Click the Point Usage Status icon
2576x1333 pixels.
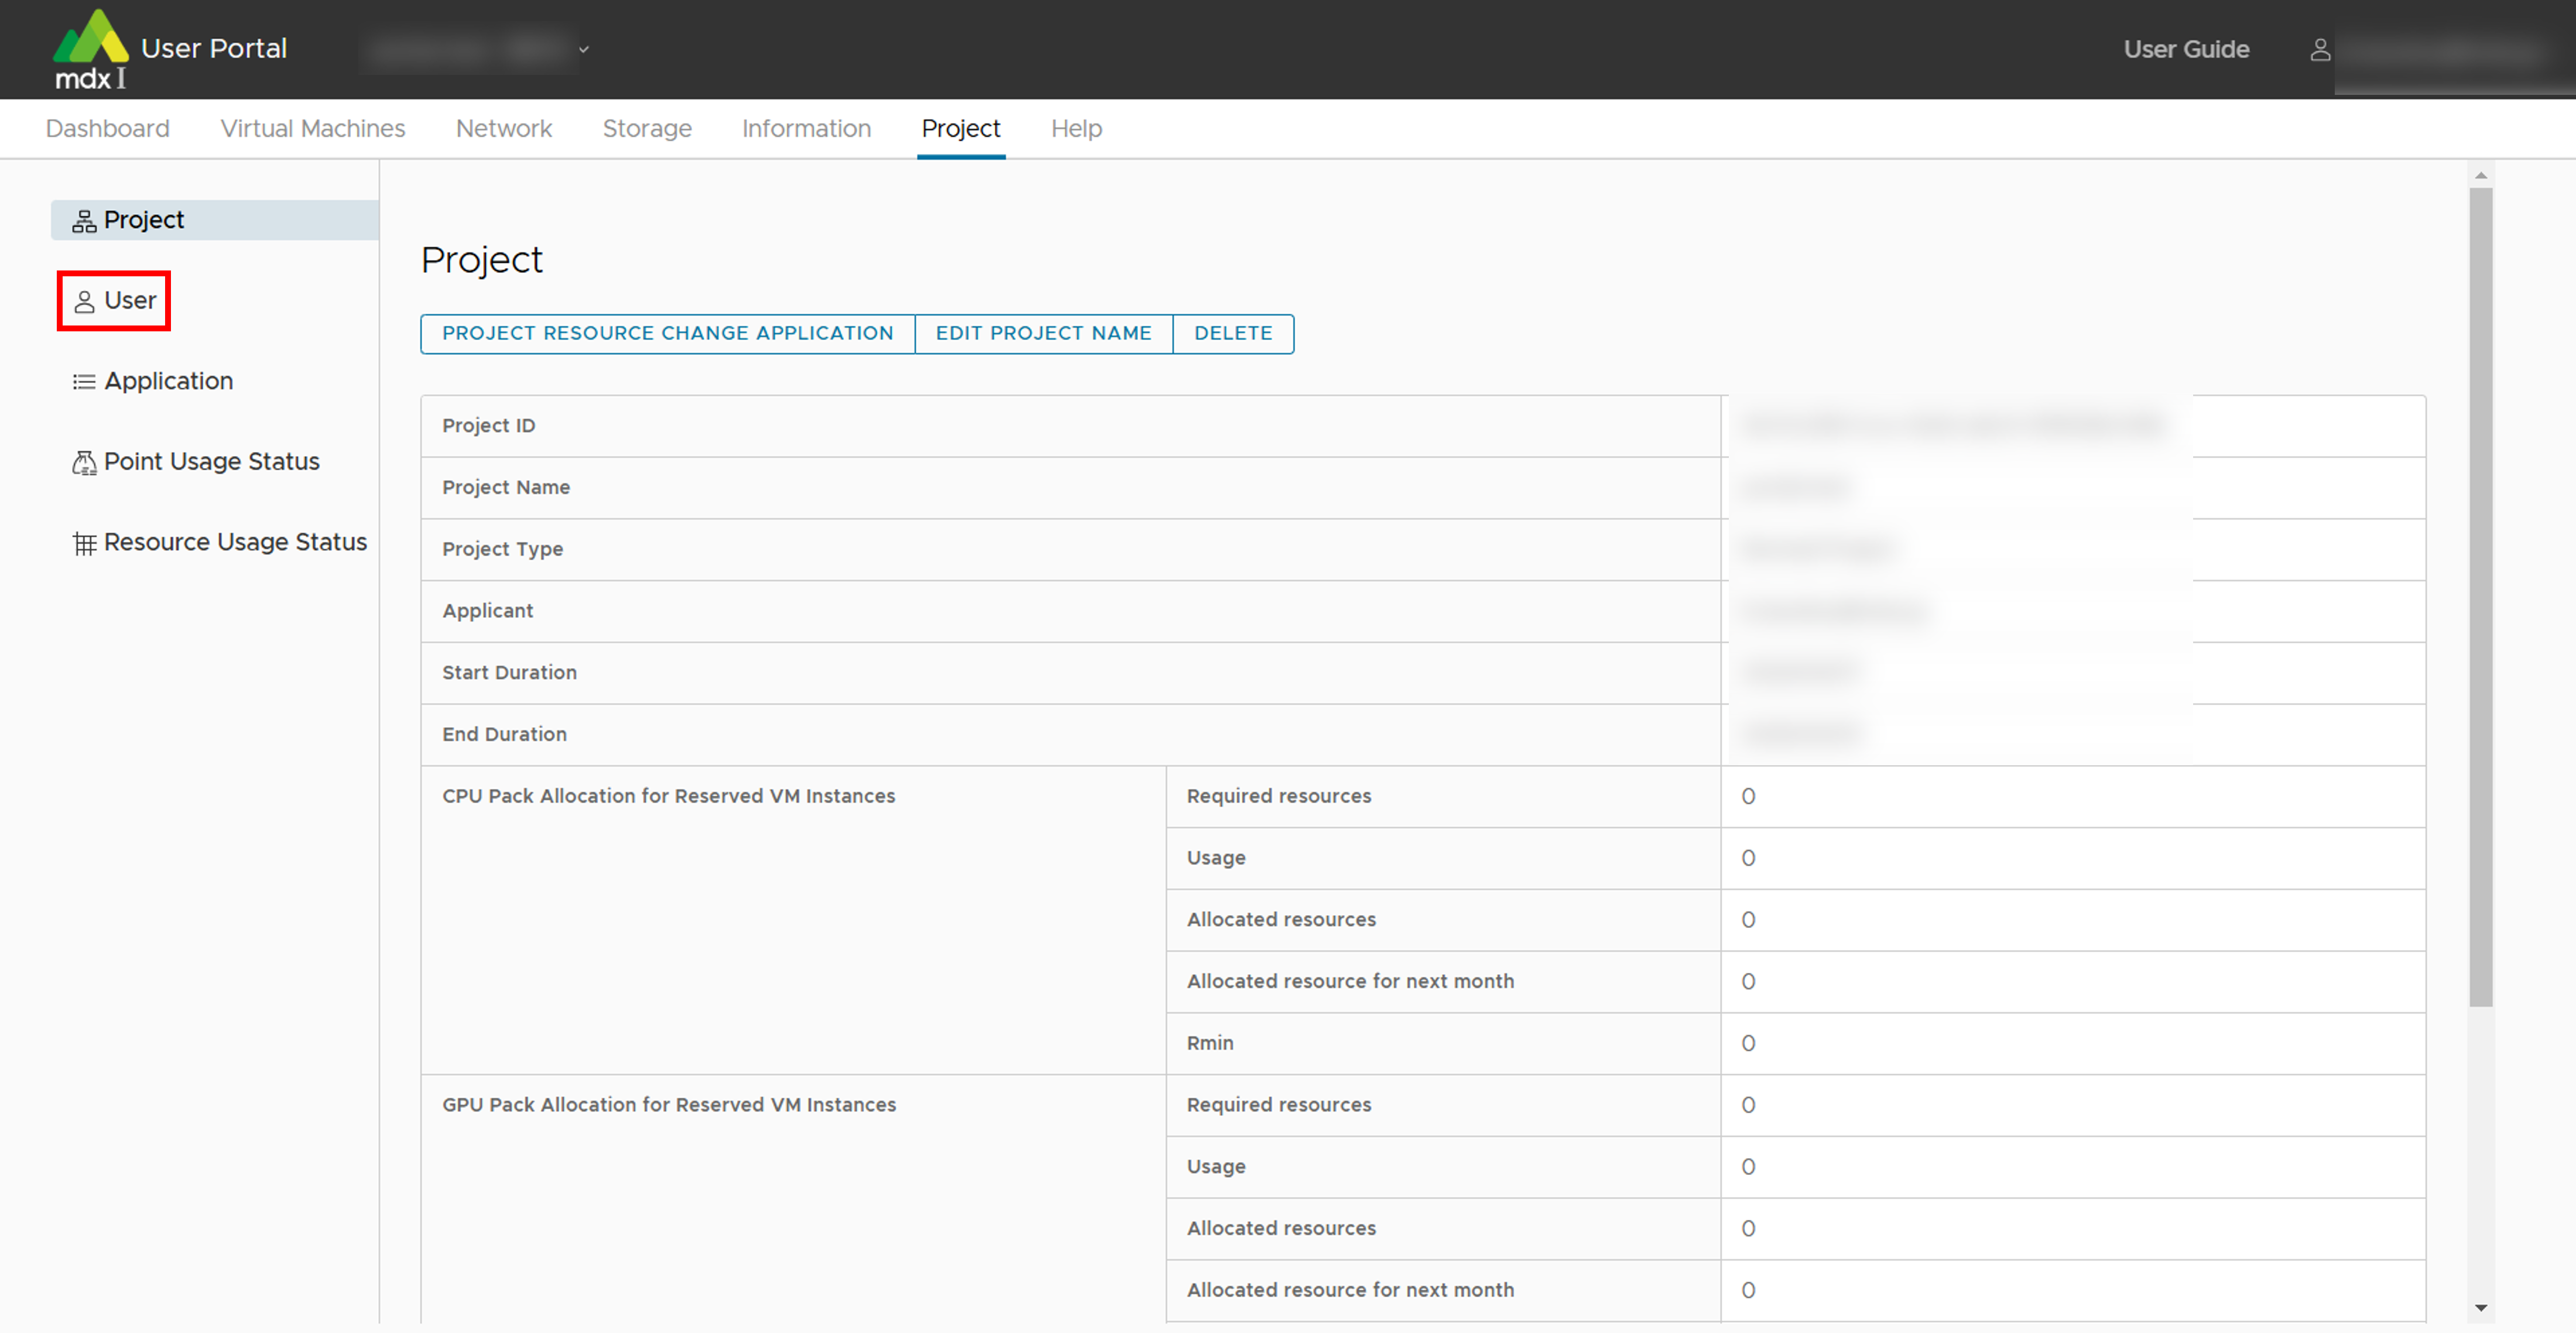tap(84, 462)
